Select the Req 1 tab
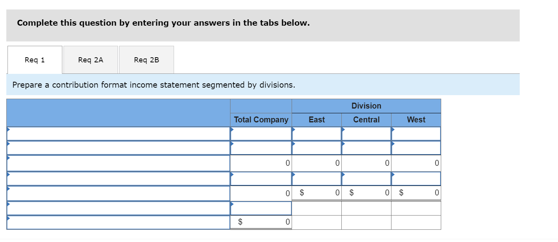The height and width of the screenshot is (242, 558). tap(35, 60)
